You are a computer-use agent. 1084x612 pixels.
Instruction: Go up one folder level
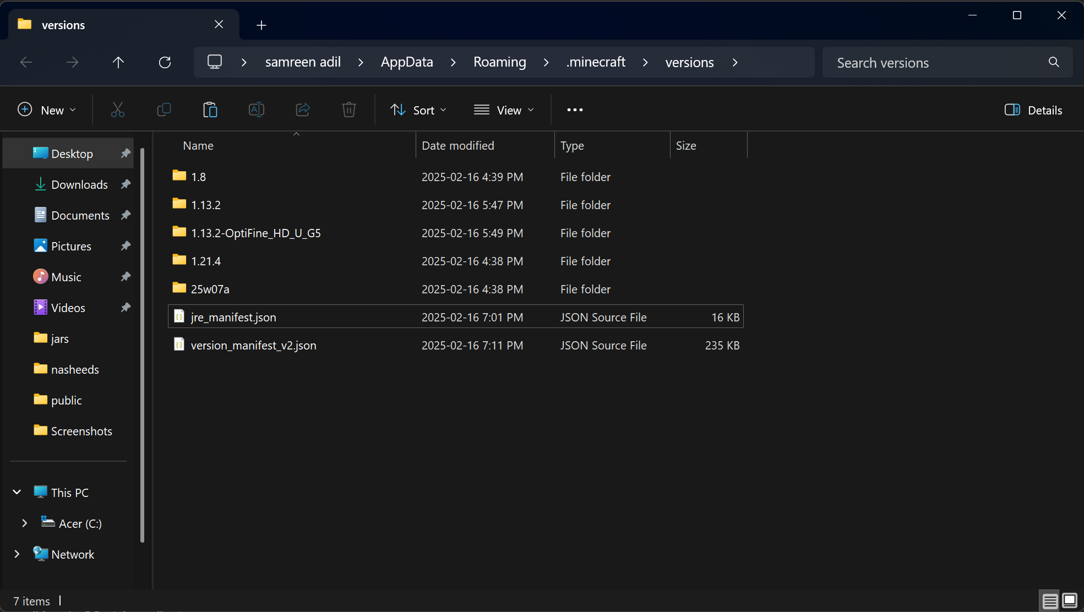point(118,62)
